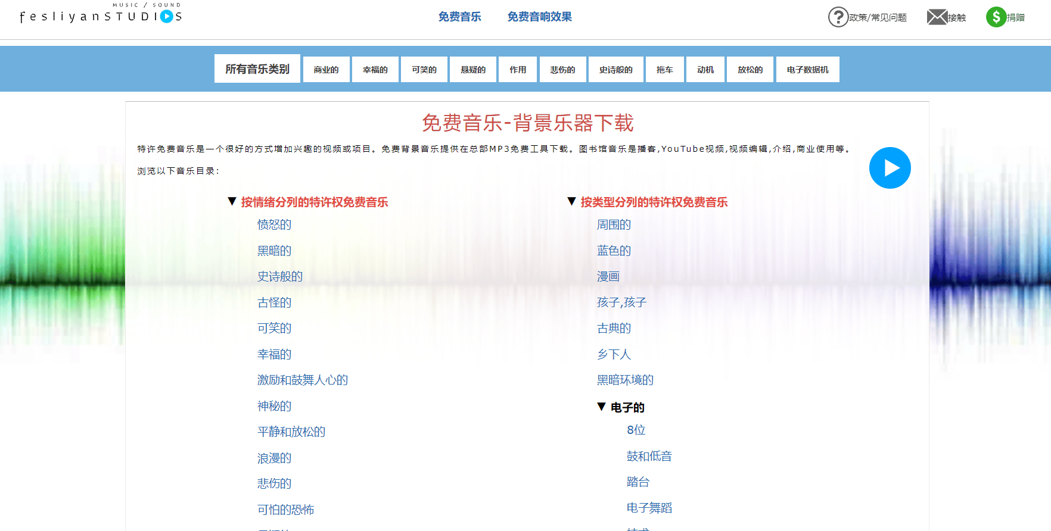Choose the 电子数据机 category tab
The image size is (1051, 531).
point(807,70)
